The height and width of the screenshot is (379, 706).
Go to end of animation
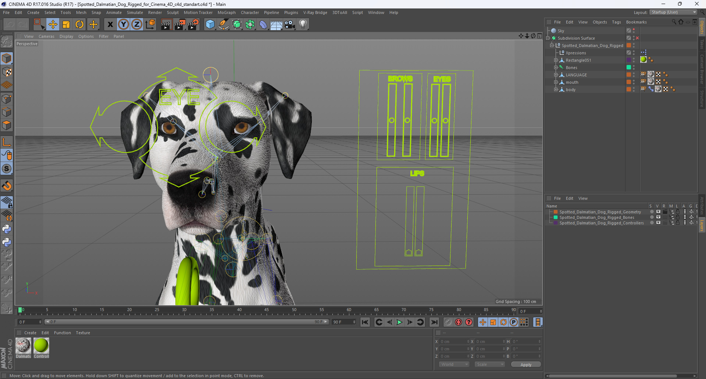pyautogui.click(x=434, y=322)
